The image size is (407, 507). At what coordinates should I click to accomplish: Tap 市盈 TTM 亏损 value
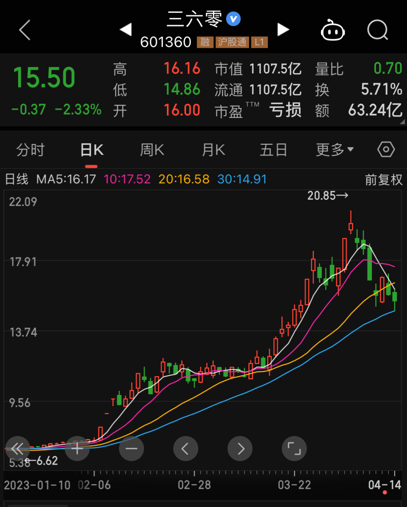point(285,110)
